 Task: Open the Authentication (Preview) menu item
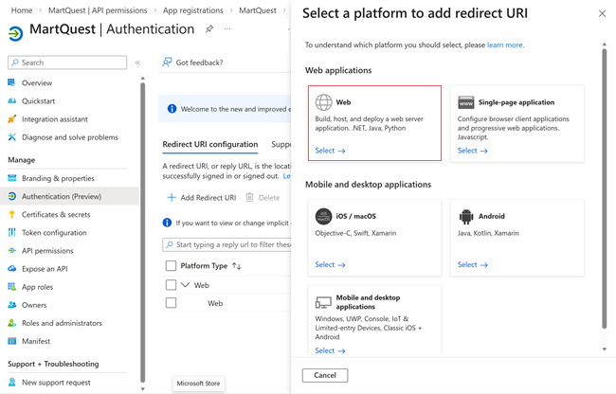(x=69, y=196)
